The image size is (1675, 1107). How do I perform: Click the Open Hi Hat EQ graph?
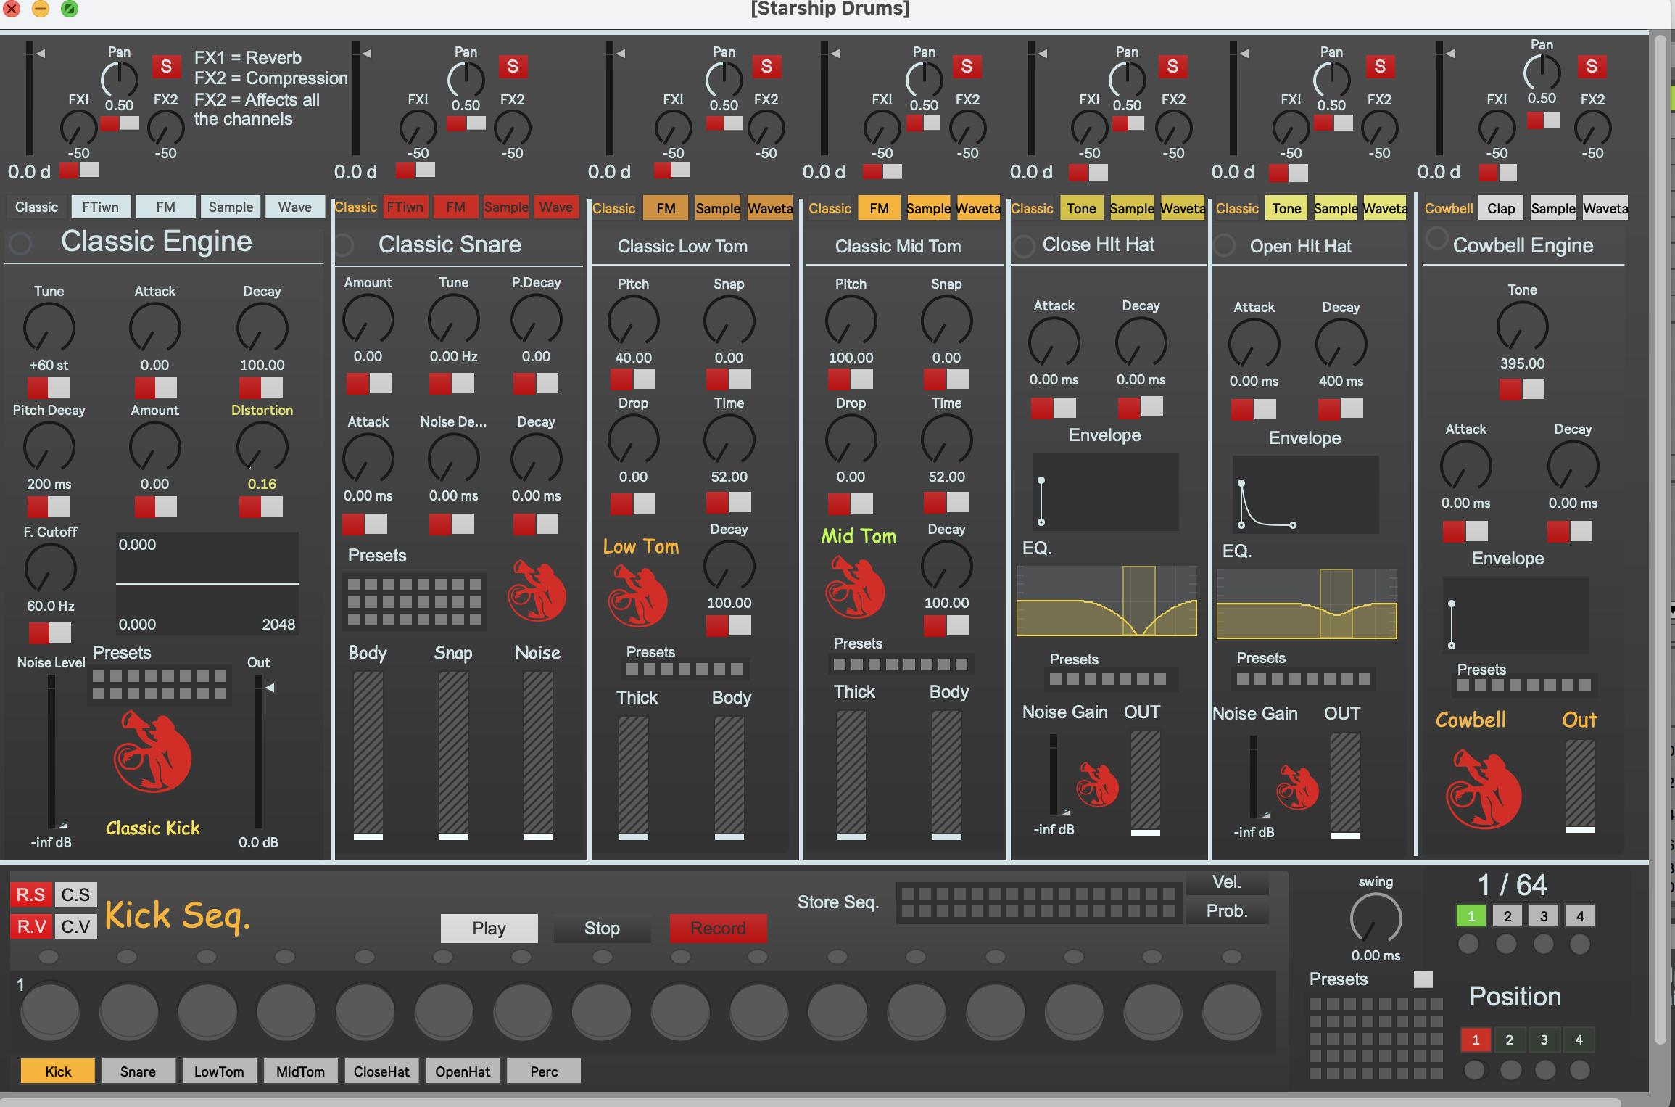(x=1306, y=604)
